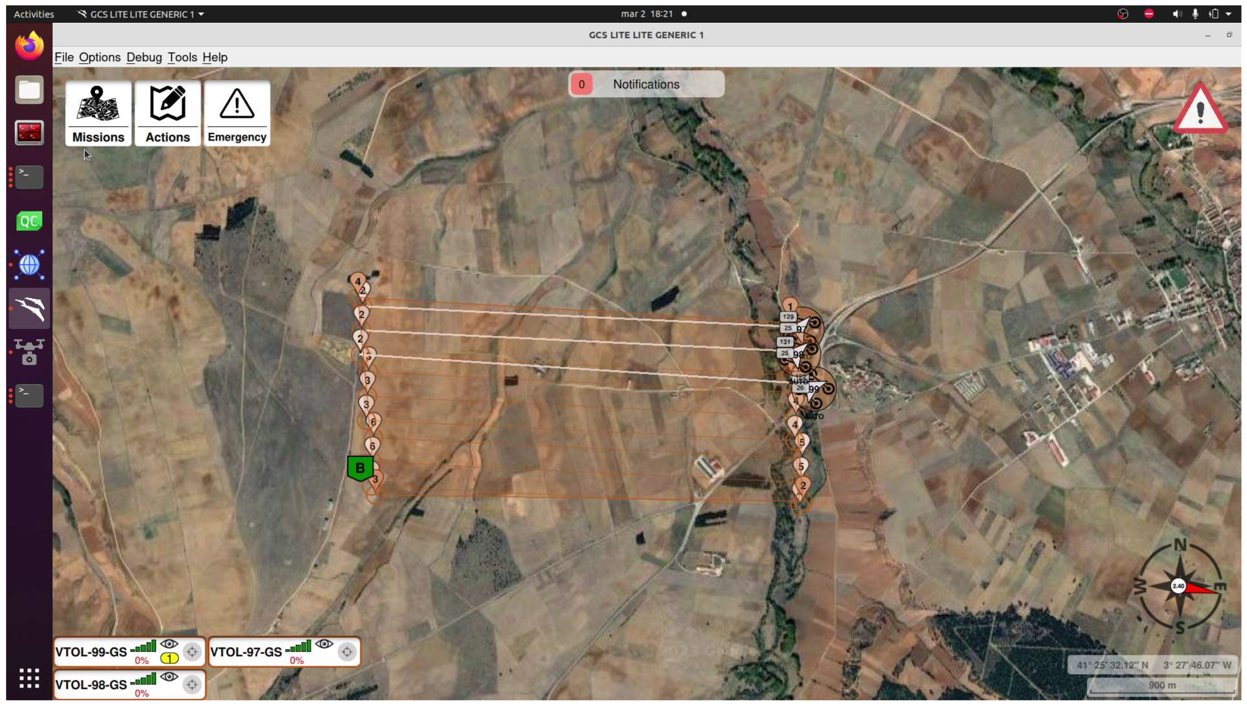Click the green B base marker

click(x=360, y=468)
